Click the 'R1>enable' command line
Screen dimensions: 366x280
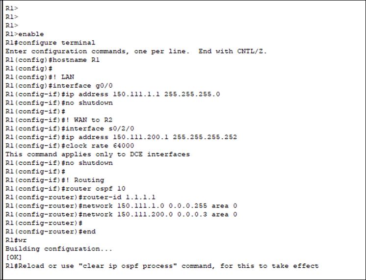(x=25, y=34)
